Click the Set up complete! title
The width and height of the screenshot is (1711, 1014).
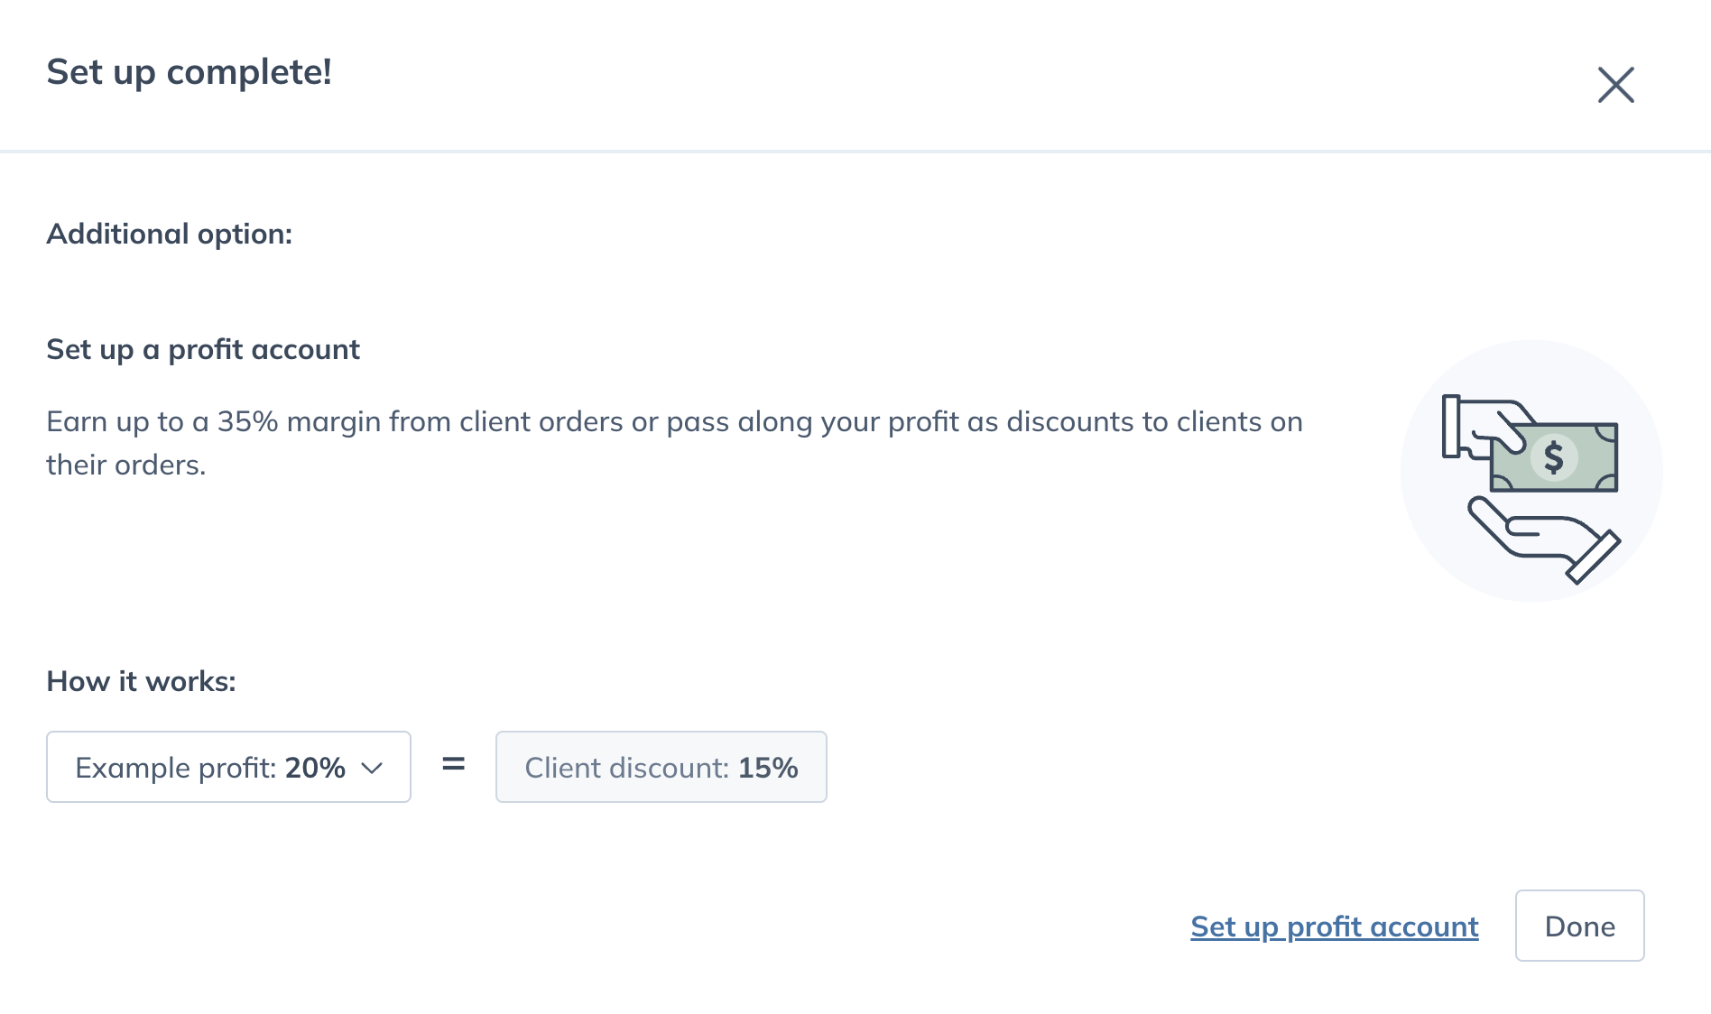[x=190, y=72]
